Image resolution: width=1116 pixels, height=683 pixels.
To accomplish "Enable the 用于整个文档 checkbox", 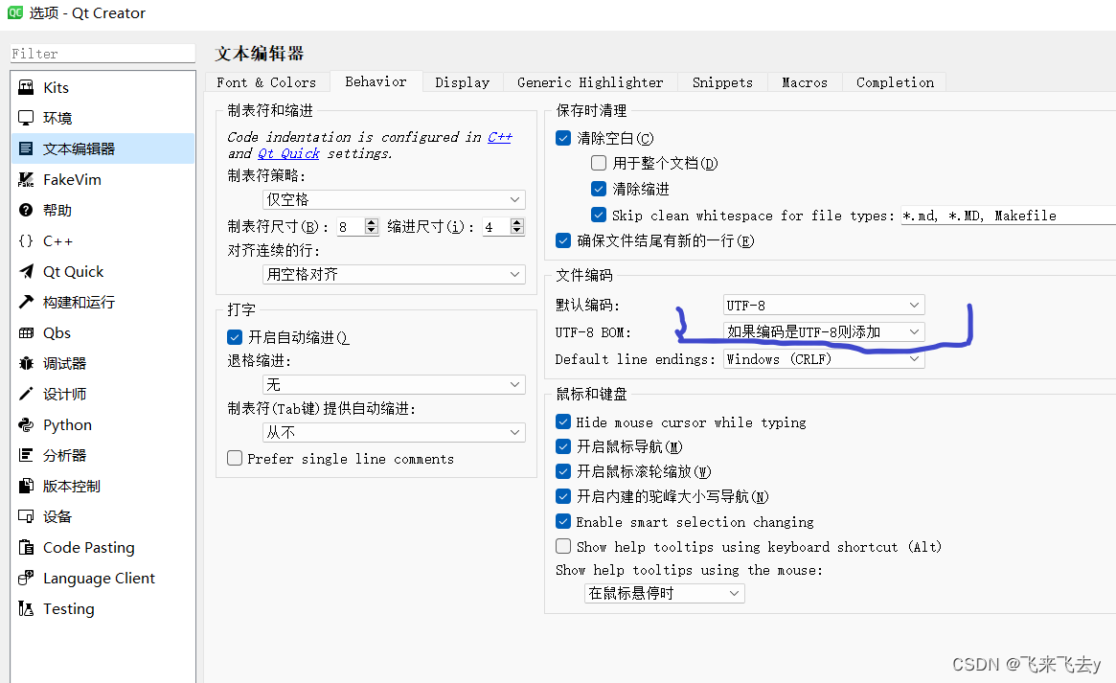I will click(x=599, y=163).
